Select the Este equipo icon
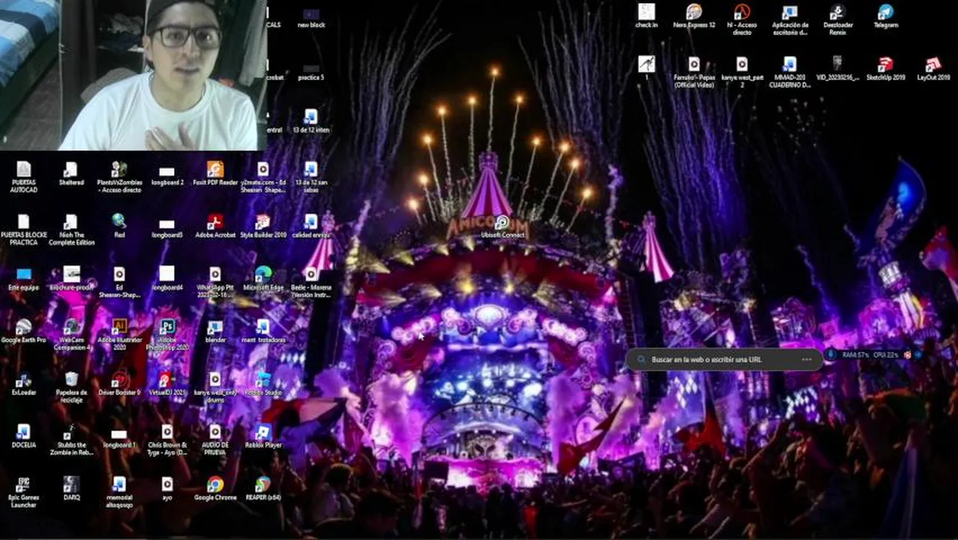Viewport: 958px width, 540px height. (x=23, y=278)
